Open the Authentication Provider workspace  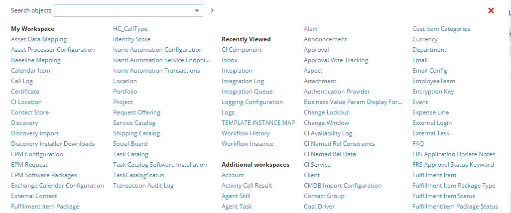[x=337, y=92]
